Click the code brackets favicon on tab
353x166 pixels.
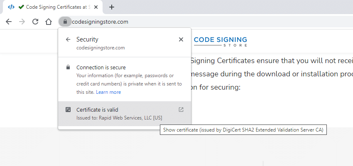tap(11, 7)
